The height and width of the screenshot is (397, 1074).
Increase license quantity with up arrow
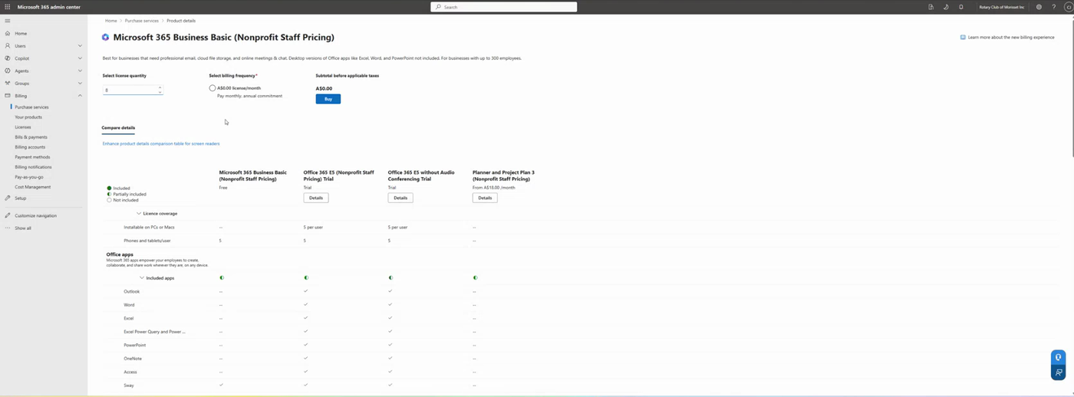click(160, 87)
